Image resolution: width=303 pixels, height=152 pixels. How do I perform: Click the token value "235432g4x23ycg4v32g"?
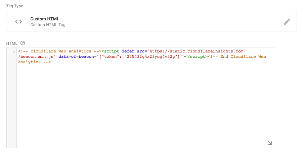coord(151,57)
